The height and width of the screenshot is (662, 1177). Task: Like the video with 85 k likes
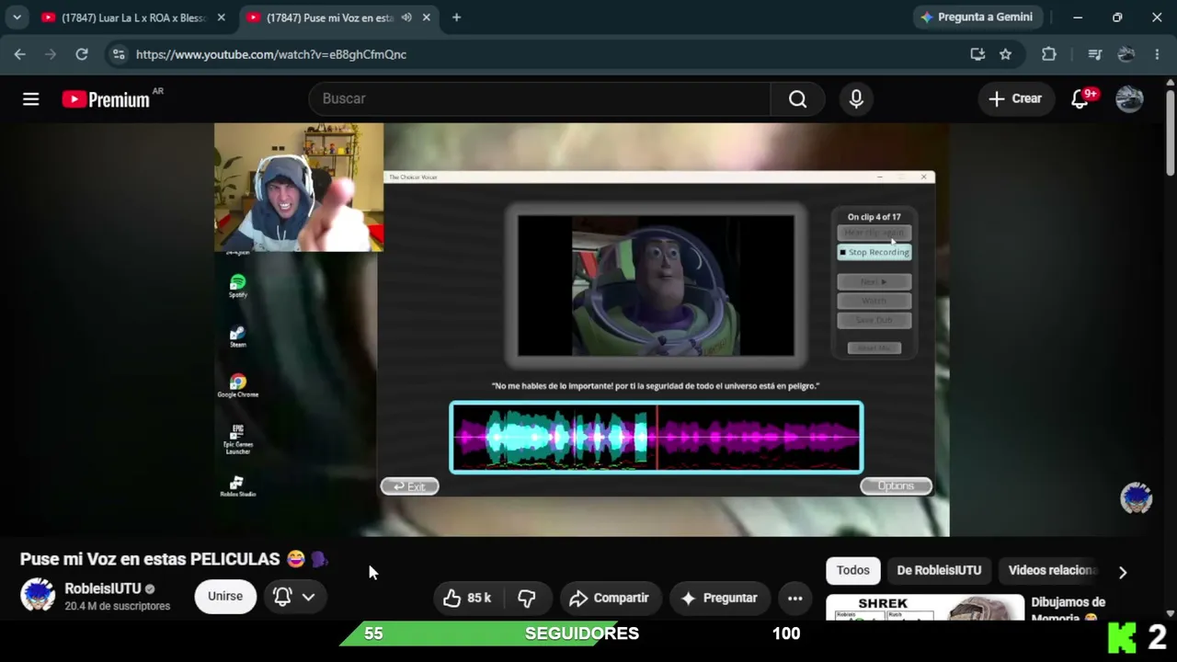pyautogui.click(x=468, y=598)
